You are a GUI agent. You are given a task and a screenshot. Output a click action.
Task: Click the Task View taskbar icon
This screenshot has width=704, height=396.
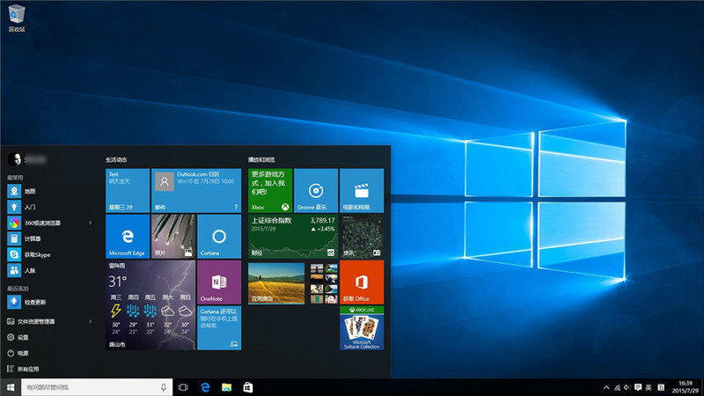click(183, 387)
